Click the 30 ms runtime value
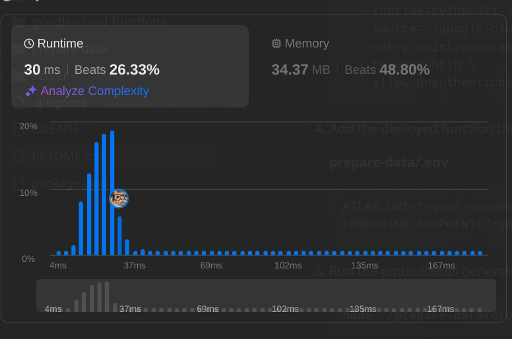This screenshot has height=339, width=512. coord(42,69)
